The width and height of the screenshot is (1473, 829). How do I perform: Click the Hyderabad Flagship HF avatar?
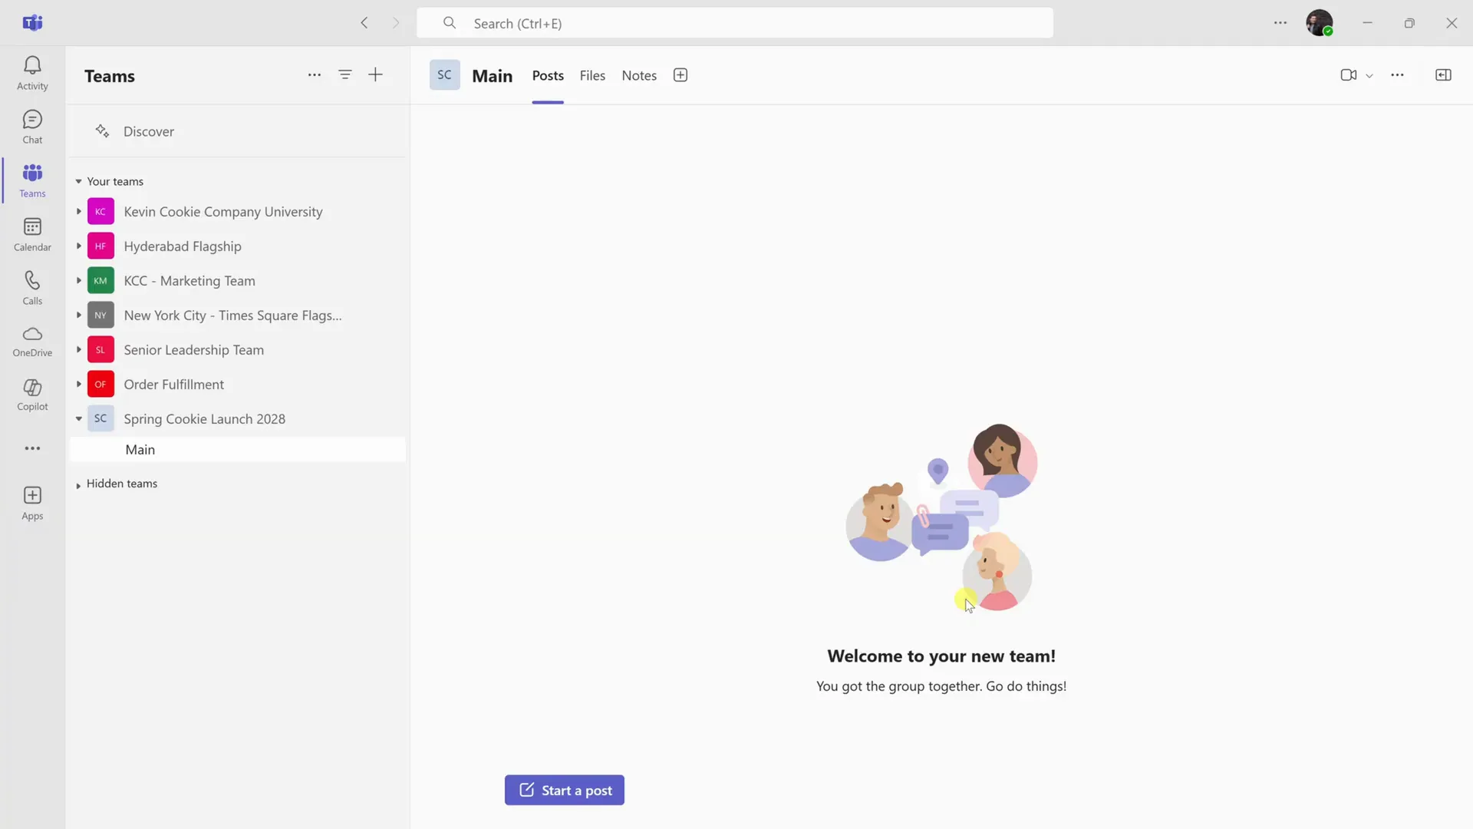point(101,246)
